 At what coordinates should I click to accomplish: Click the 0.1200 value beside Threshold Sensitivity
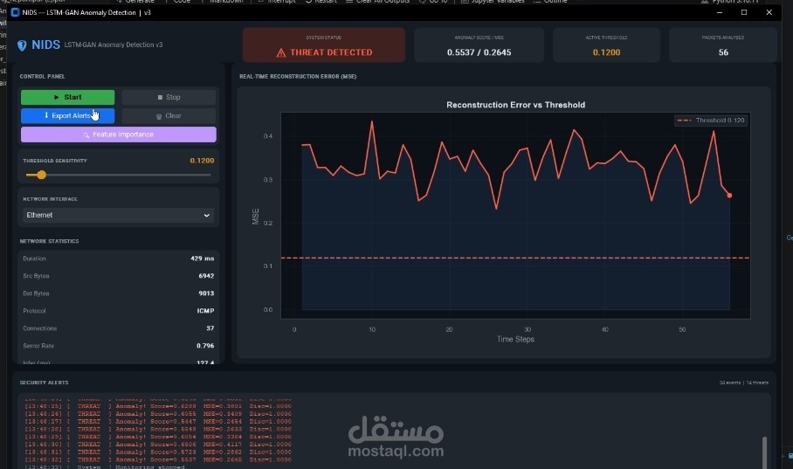point(202,161)
